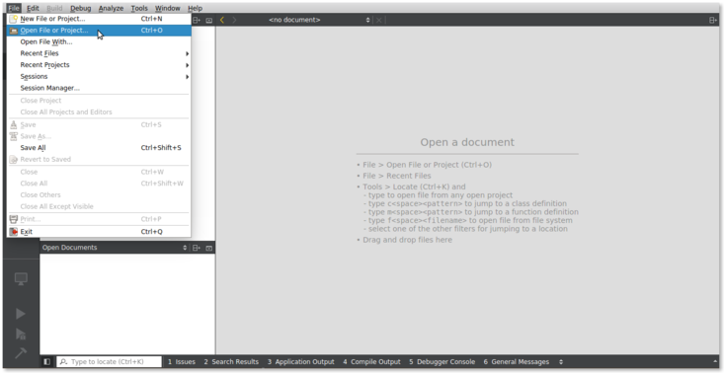
Task: Click the Exit menu entry
Action: click(x=99, y=232)
